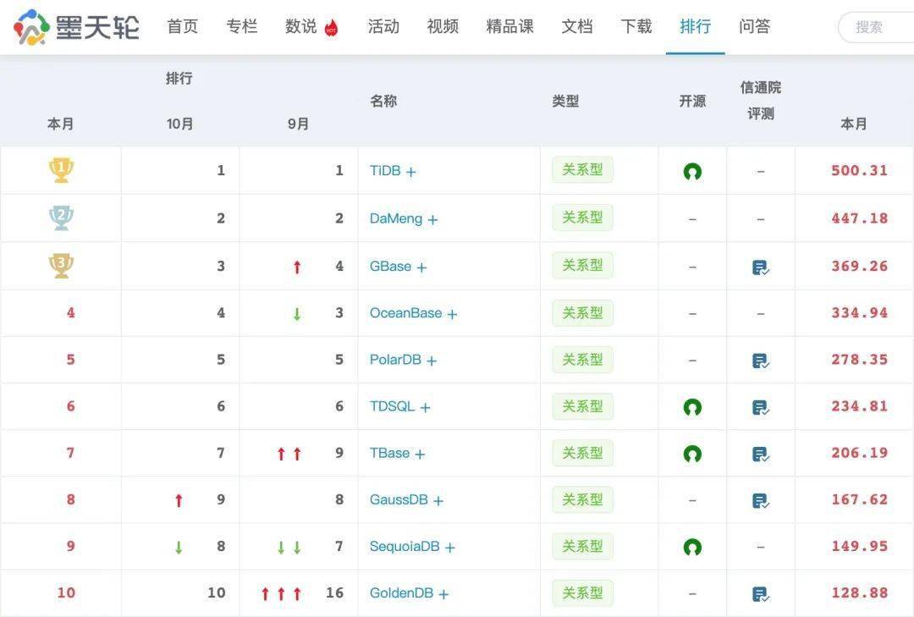Click the bronze third-place trophy icon
This screenshot has width=914, height=617.
tap(61, 266)
